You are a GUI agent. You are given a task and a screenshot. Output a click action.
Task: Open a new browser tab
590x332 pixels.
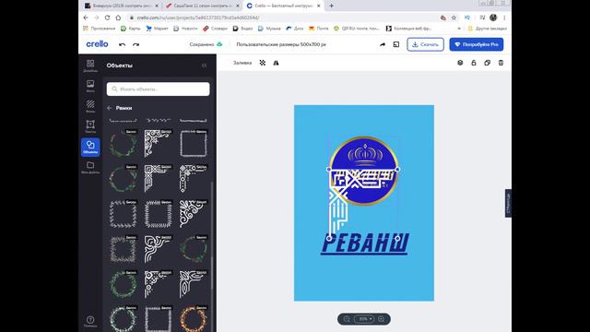click(332, 6)
